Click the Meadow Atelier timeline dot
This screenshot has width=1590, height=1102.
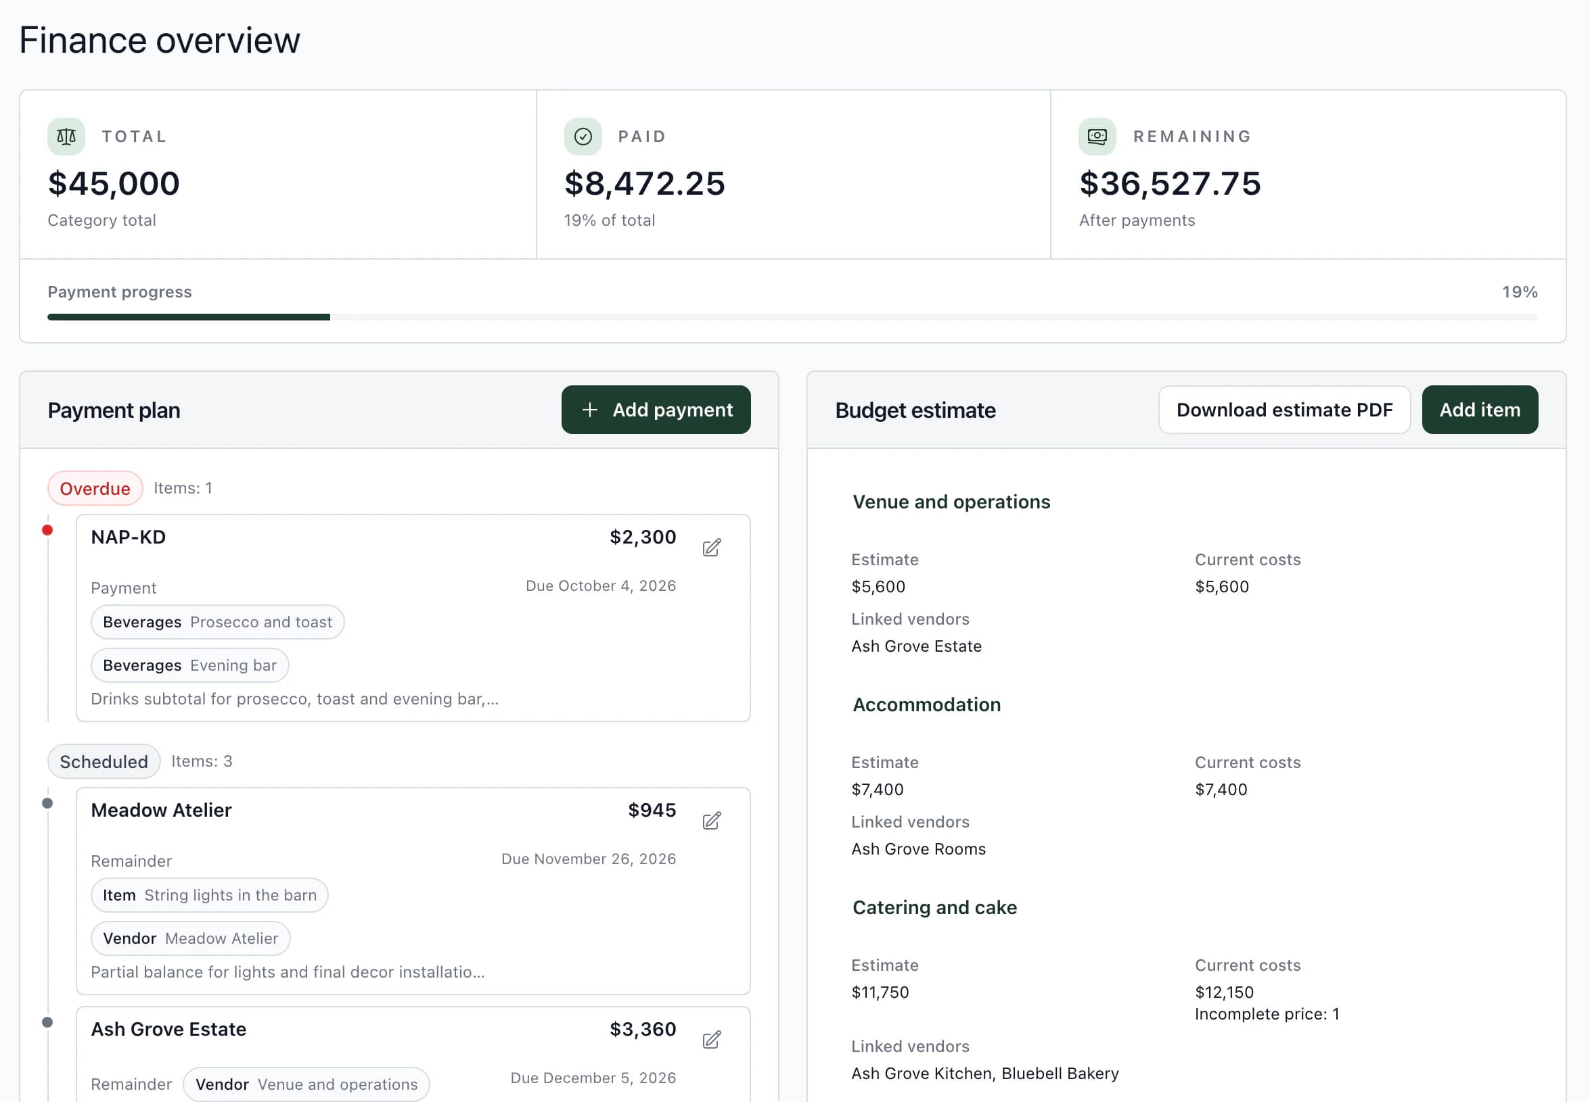click(x=47, y=803)
